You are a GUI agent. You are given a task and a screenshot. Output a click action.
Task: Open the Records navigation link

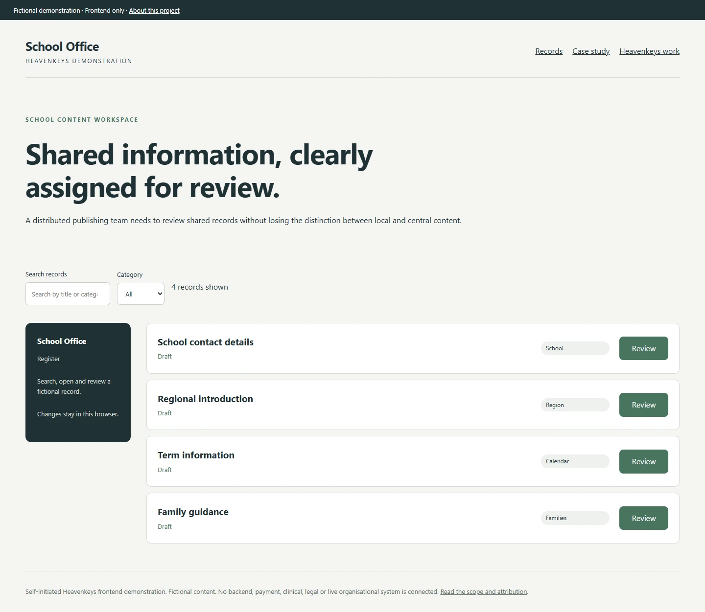(x=549, y=51)
